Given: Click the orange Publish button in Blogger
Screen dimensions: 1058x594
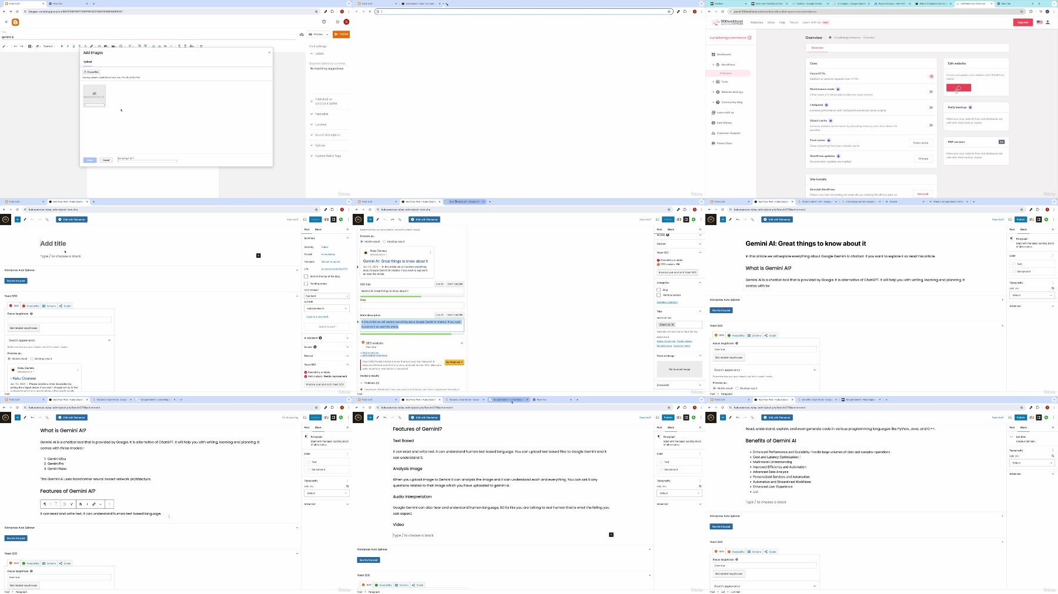Looking at the screenshot, I should click(341, 34).
